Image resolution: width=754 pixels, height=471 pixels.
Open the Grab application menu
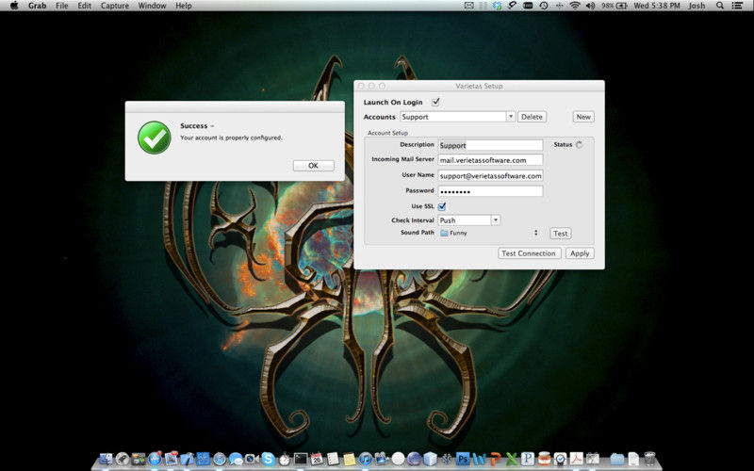pos(37,6)
